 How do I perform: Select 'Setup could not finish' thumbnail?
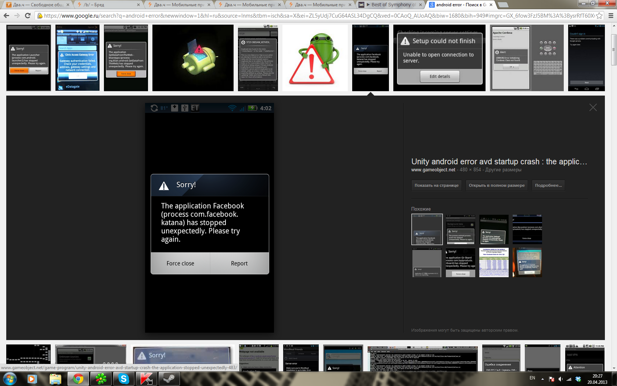tap(439, 58)
